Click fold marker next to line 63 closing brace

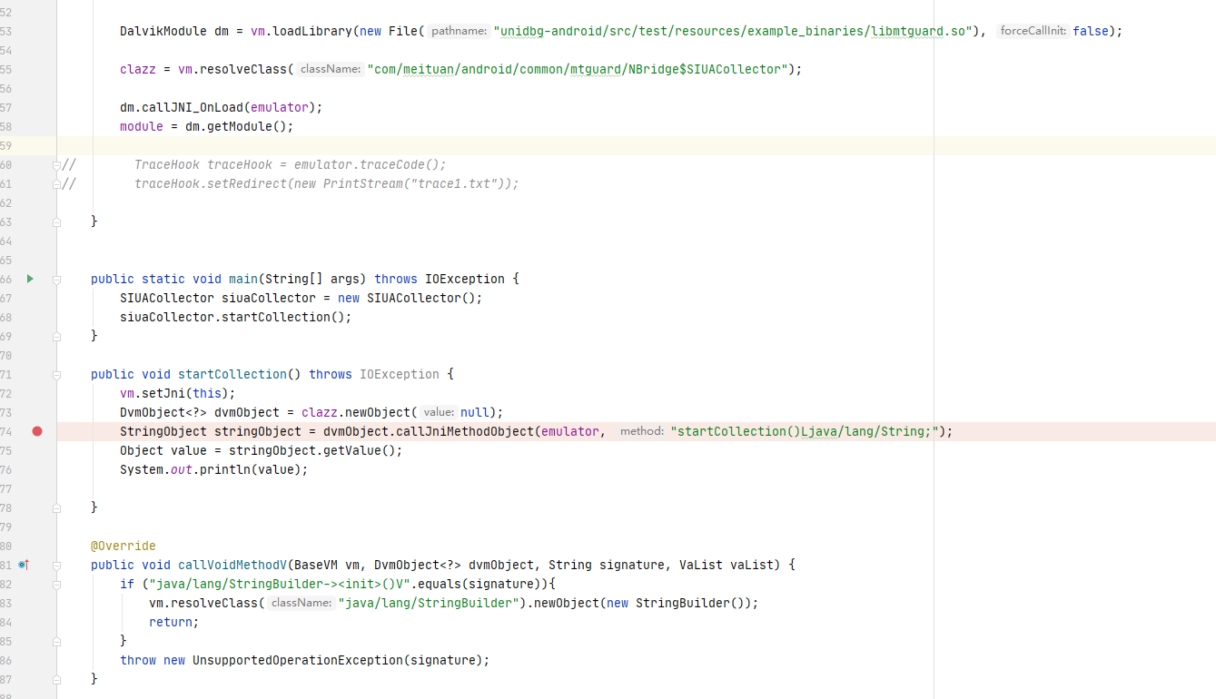pos(55,221)
